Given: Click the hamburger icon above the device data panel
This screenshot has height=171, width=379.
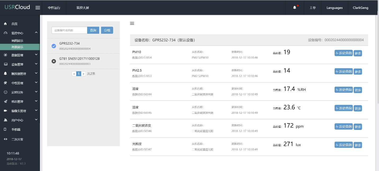Looking at the screenshot, I should (132, 23).
